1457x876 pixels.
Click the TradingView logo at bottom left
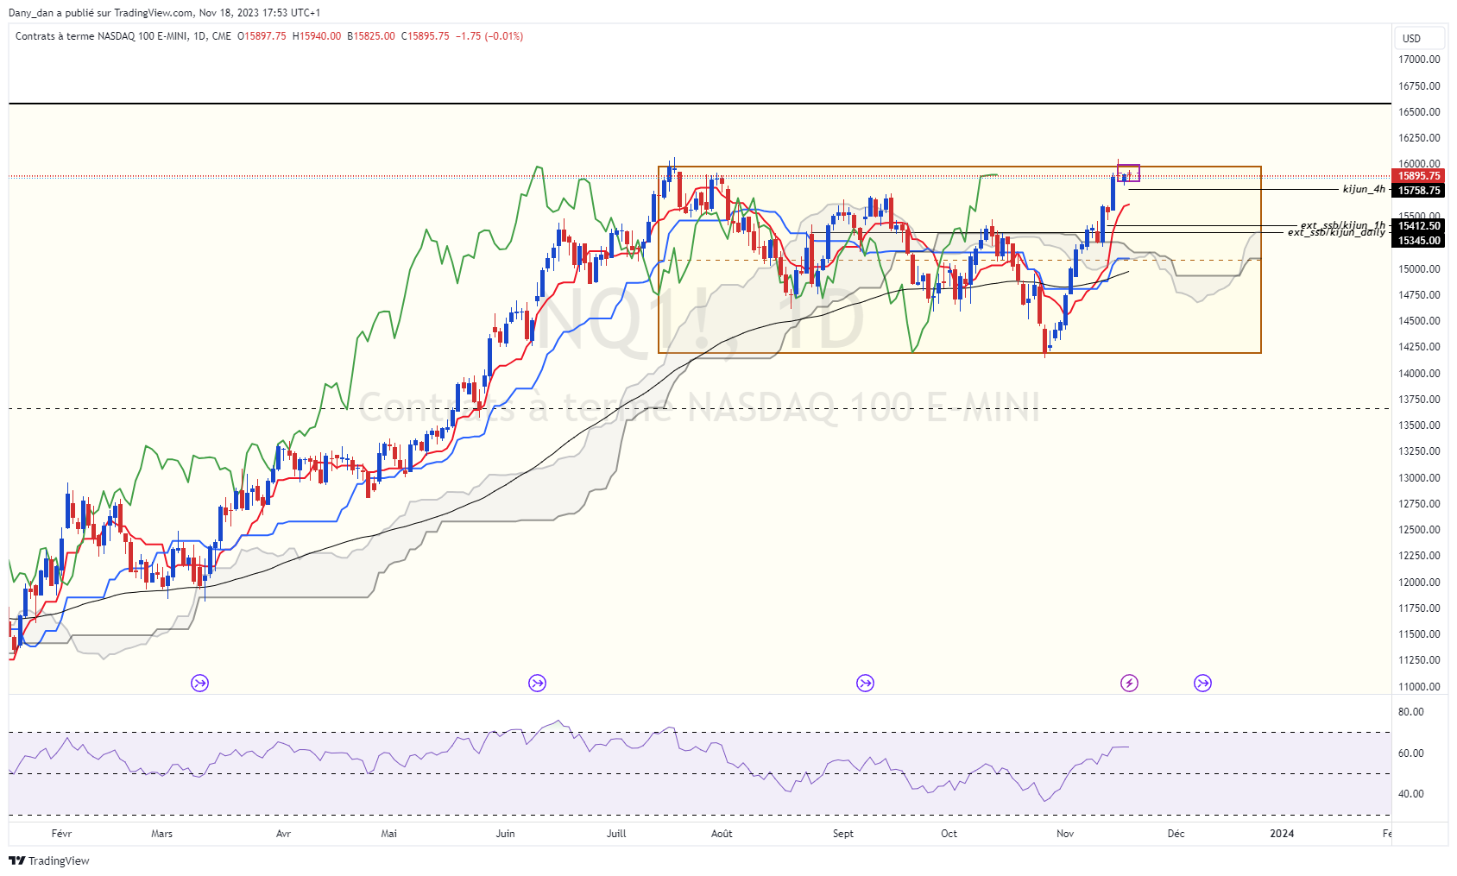point(49,860)
